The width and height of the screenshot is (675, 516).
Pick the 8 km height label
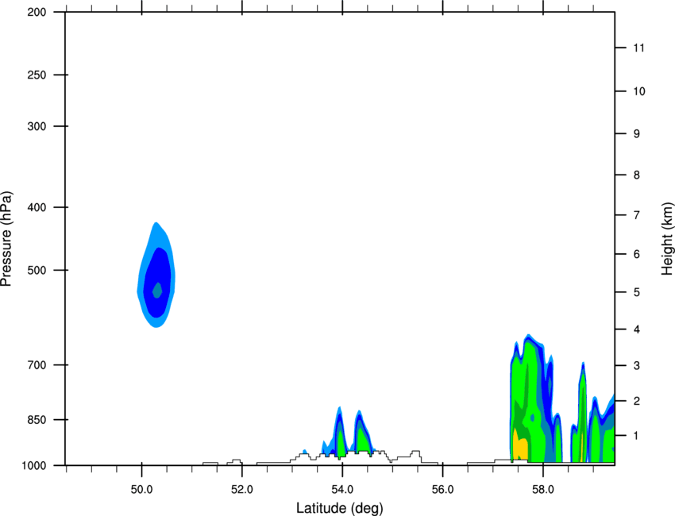click(x=637, y=175)
